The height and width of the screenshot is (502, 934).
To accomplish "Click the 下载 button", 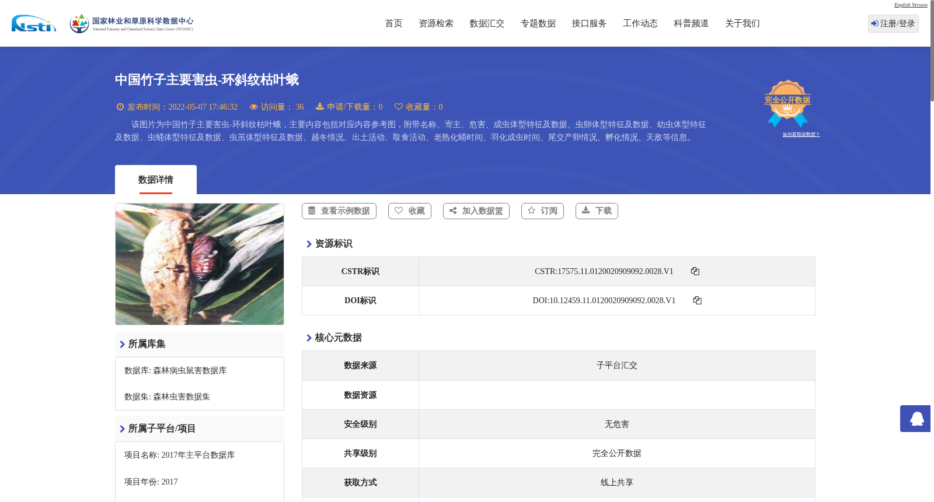I will point(597,211).
